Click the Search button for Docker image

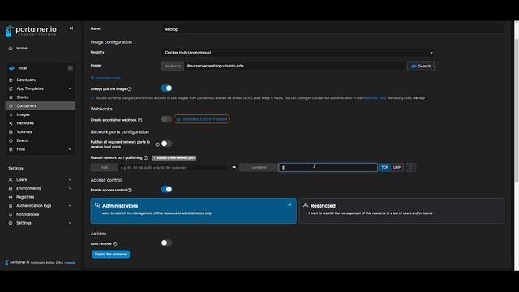[x=421, y=66]
